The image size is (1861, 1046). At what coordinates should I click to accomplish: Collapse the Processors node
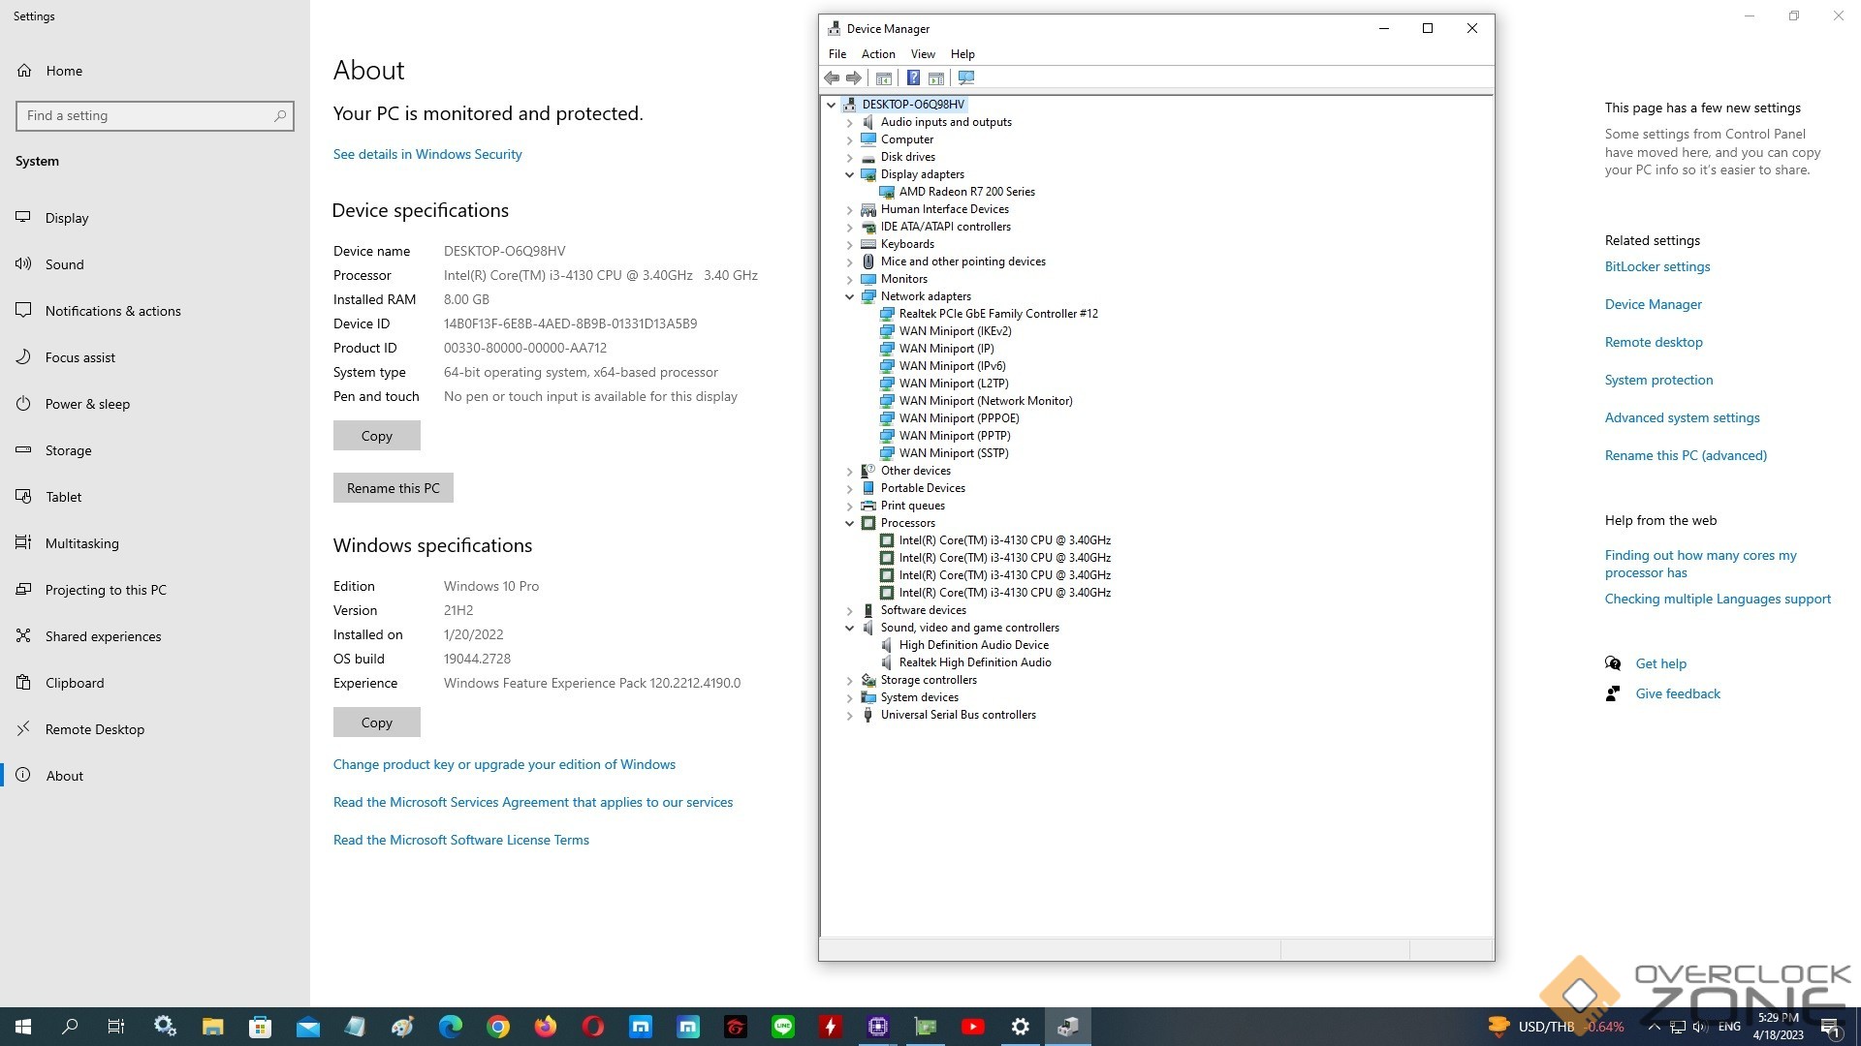[x=850, y=524]
